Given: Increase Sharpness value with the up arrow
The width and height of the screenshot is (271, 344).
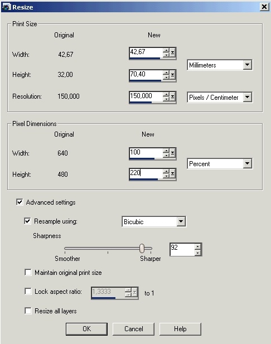Looking at the screenshot, I should [198, 246].
